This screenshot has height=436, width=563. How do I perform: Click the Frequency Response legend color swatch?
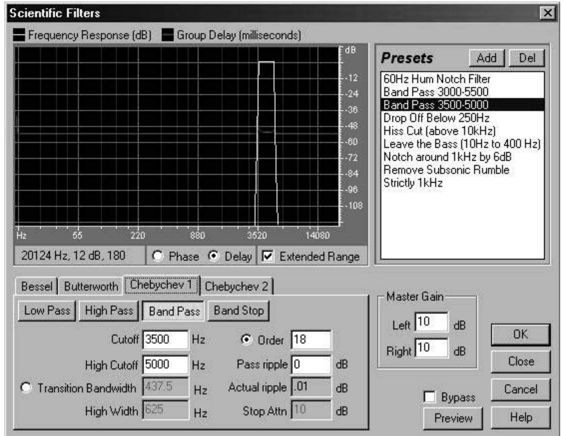pyautogui.click(x=19, y=35)
